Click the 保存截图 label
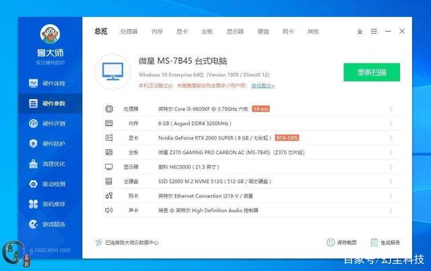The image size is (431, 271). [347, 243]
